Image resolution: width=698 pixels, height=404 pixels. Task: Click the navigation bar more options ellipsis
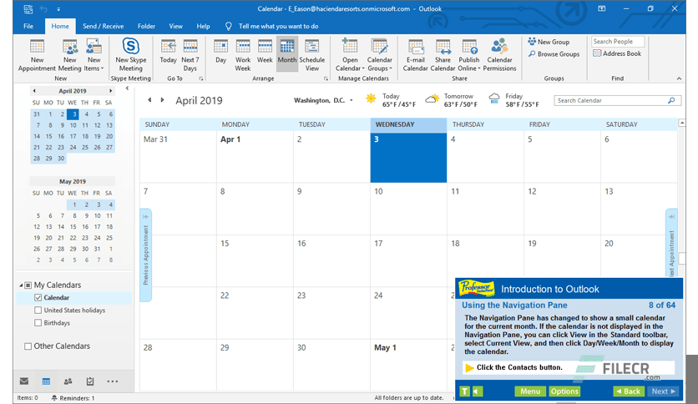[112, 381]
